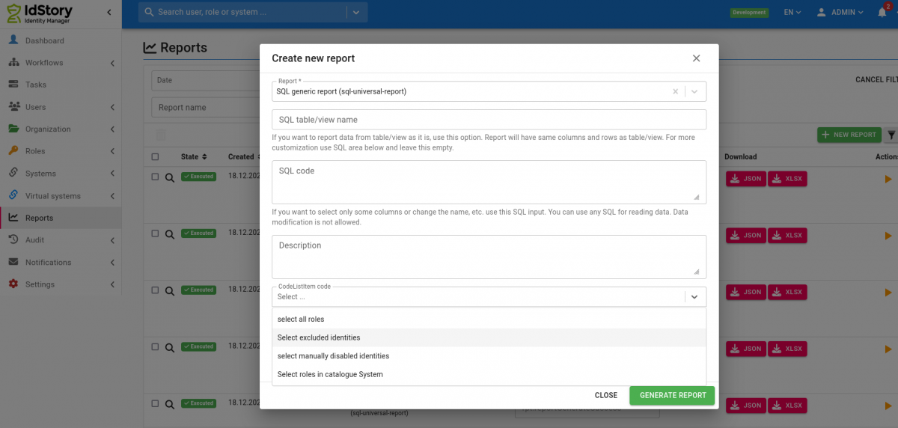The width and height of the screenshot is (898, 428).
Task: Open the Report type dropdown
Action: (x=695, y=91)
